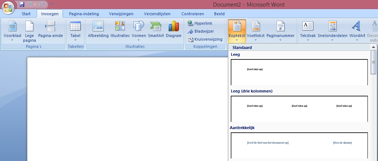The width and height of the screenshot is (378, 161).
Task: Click the Pagina's group label
Action: pyautogui.click(x=33, y=46)
